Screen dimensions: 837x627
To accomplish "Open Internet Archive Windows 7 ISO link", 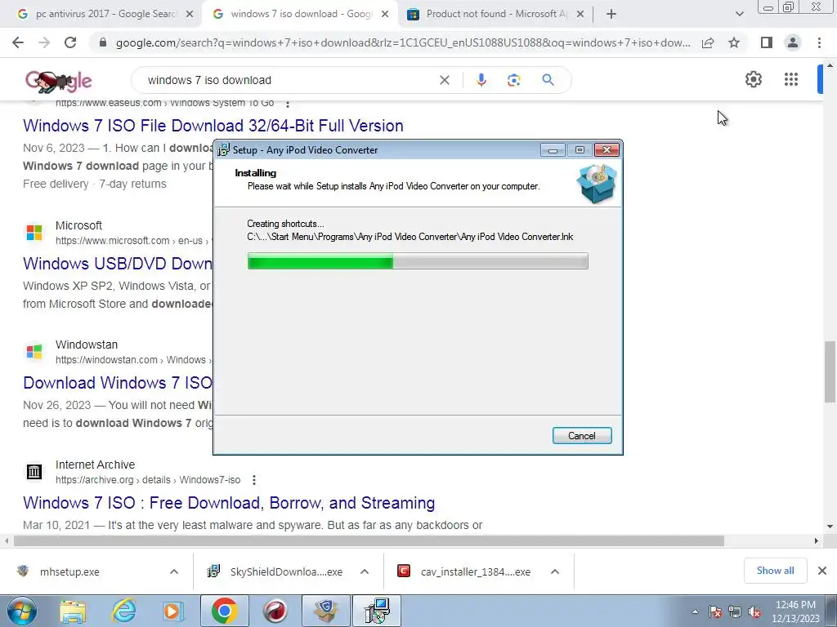I will [229, 503].
